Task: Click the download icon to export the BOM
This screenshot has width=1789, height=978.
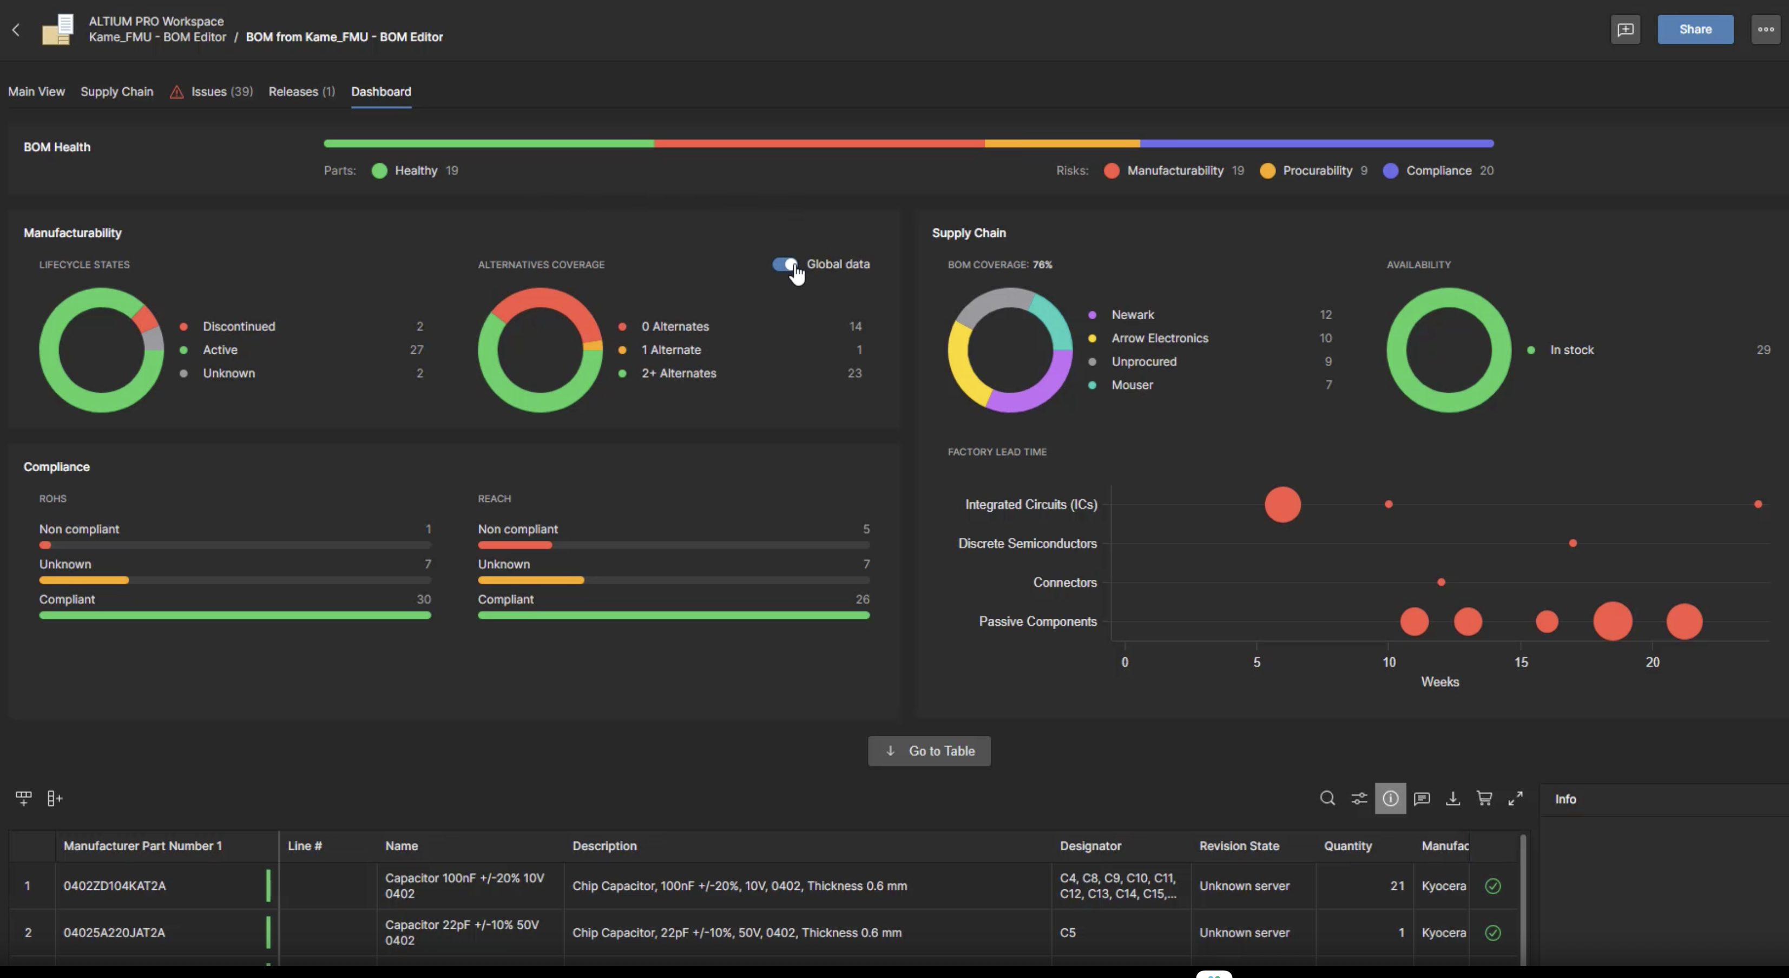Action: [x=1453, y=798]
